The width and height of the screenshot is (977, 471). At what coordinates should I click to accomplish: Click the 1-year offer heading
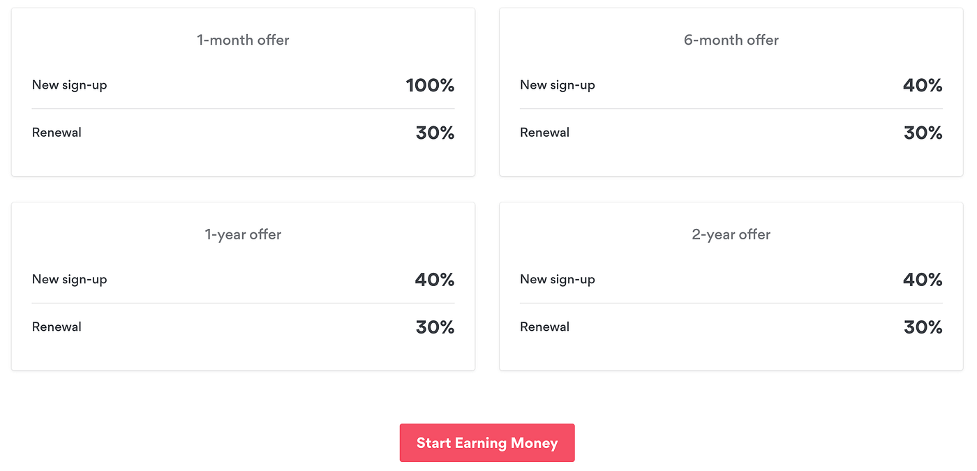click(x=243, y=234)
